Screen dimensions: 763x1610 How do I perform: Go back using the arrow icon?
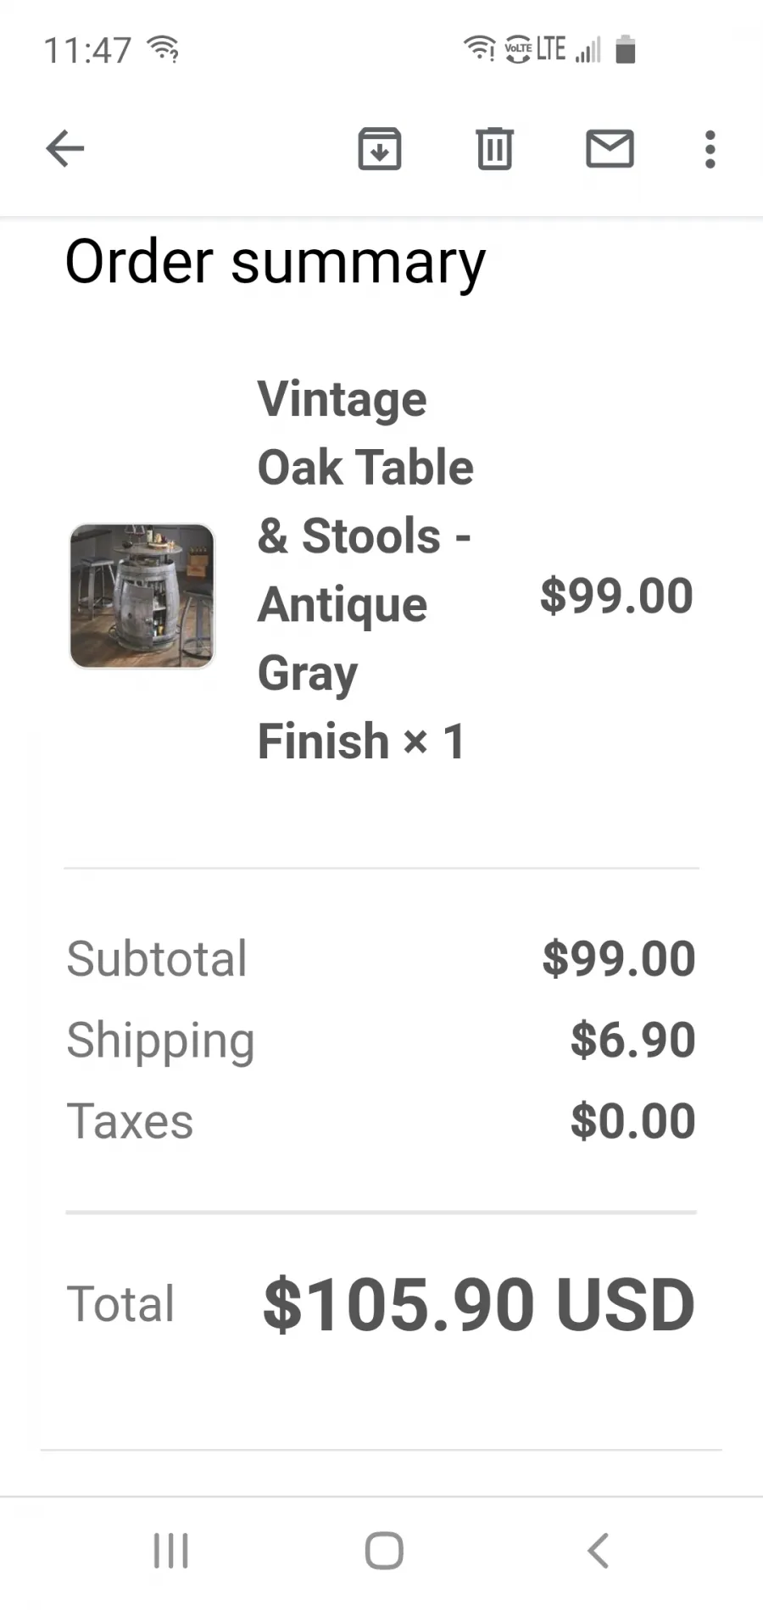point(65,149)
